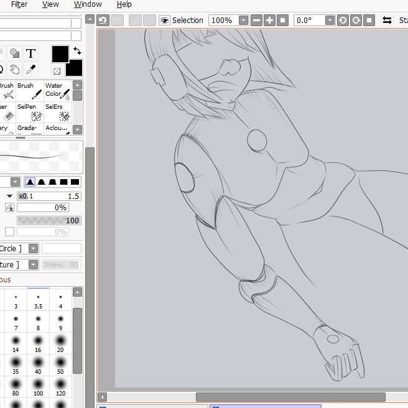
Task: Select the Shape tool icon
Action: pos(14,53)
